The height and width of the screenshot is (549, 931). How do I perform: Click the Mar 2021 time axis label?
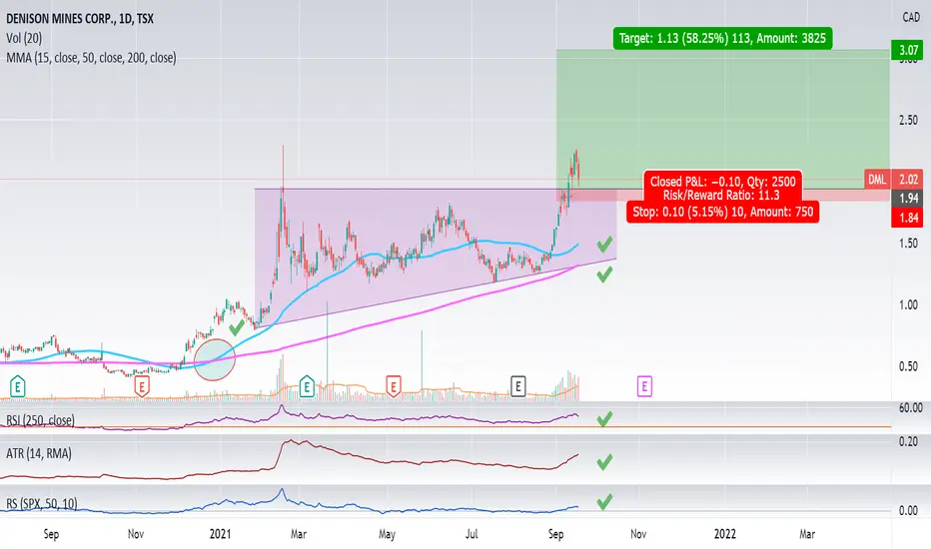(x=298, y=534)
